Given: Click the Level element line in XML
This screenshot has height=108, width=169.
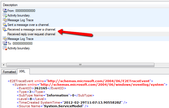Looking at the screenshot, I should pyautogui.click(x=31, y=99).
